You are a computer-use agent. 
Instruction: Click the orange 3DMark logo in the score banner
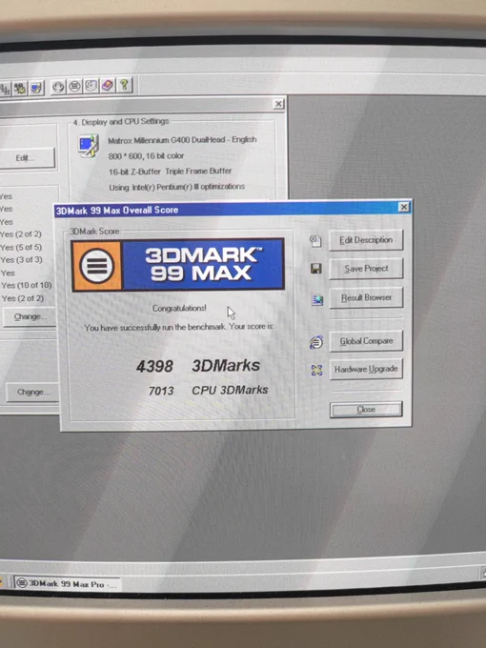click(x=97, y=266)
